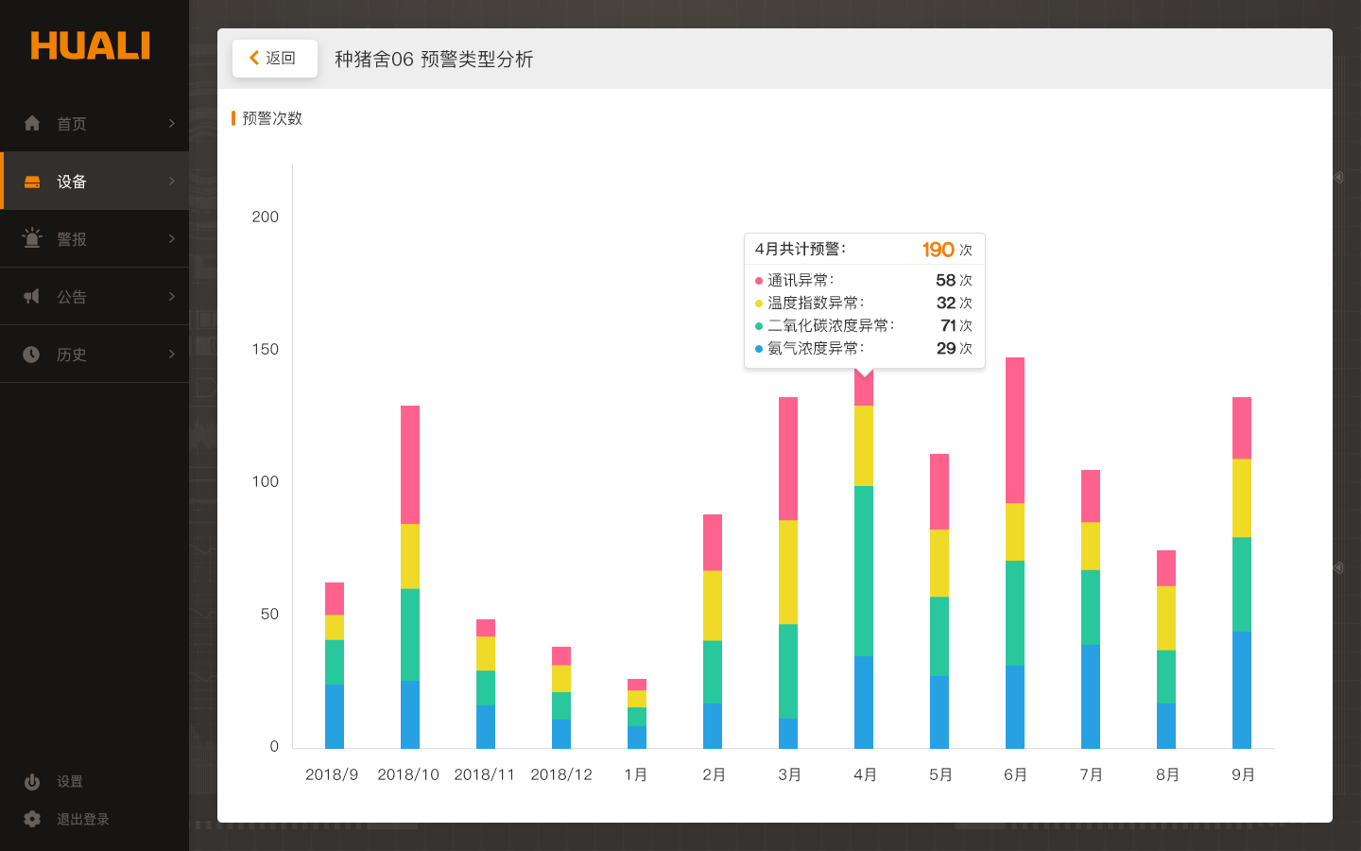The image size is (1361, 851).
Task: Click the device icon beside 设备
Action: pyautogui.click(x=32, y=182)
